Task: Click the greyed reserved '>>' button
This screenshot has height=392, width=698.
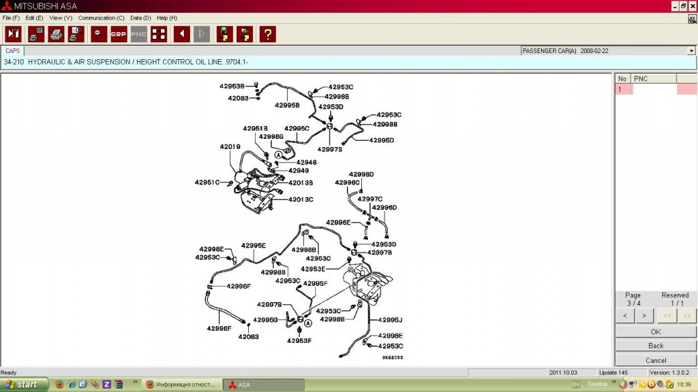Action: click(687, 316)
